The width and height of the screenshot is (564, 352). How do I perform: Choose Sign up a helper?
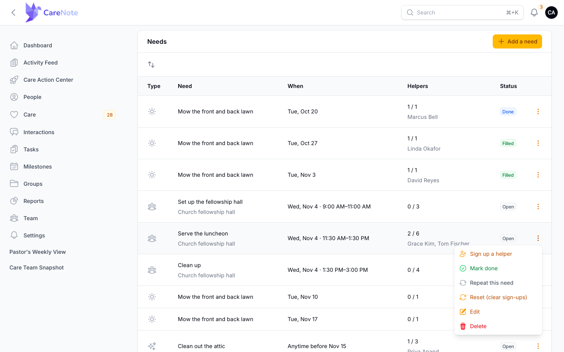click(x=498, y=254)
